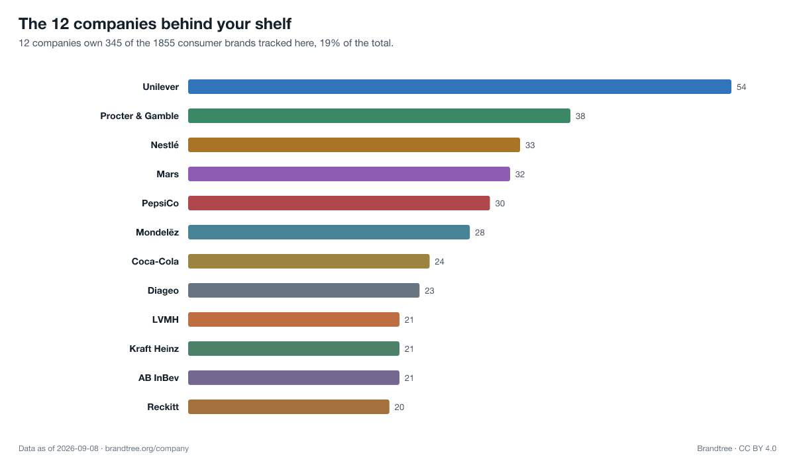This screenshot has height=463, width=795.
Task: Select the Reckitt bar
Action: 289,407
